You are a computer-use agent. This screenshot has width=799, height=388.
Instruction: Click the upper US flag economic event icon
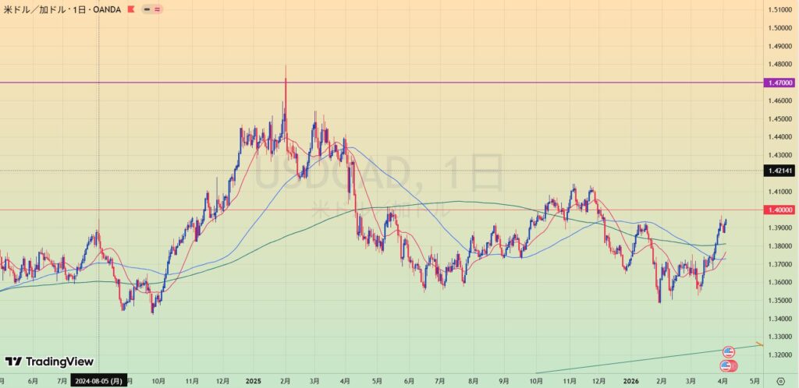tap(729, 352)
